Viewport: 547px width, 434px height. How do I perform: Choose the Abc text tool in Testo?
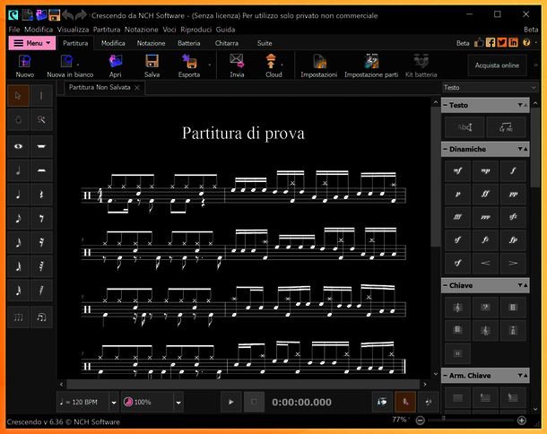pyautogui.click(x=465, y=127)
